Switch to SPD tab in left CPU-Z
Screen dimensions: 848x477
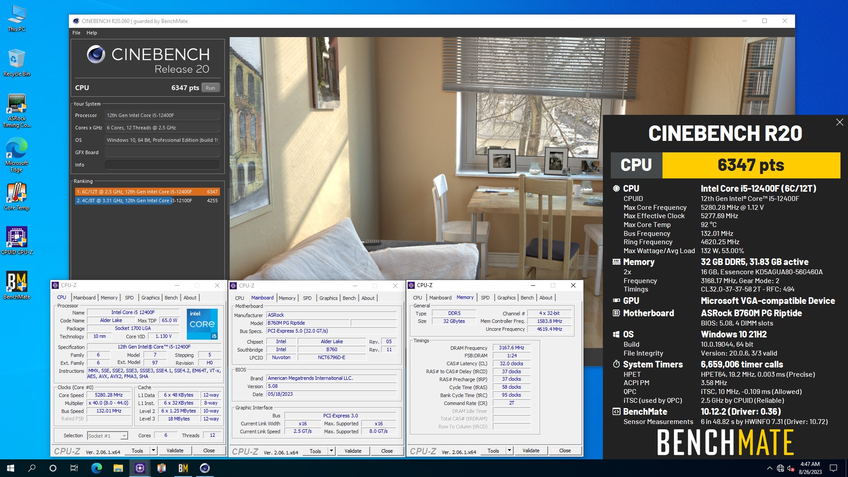click(129, 298)
